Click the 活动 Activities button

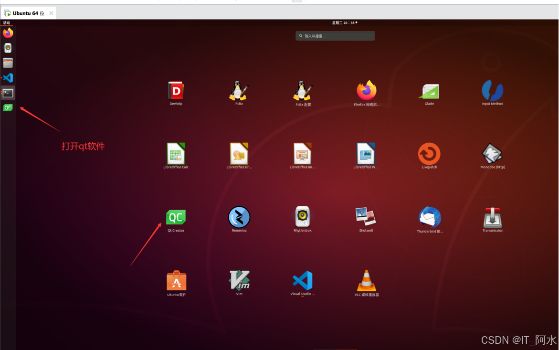7,22
